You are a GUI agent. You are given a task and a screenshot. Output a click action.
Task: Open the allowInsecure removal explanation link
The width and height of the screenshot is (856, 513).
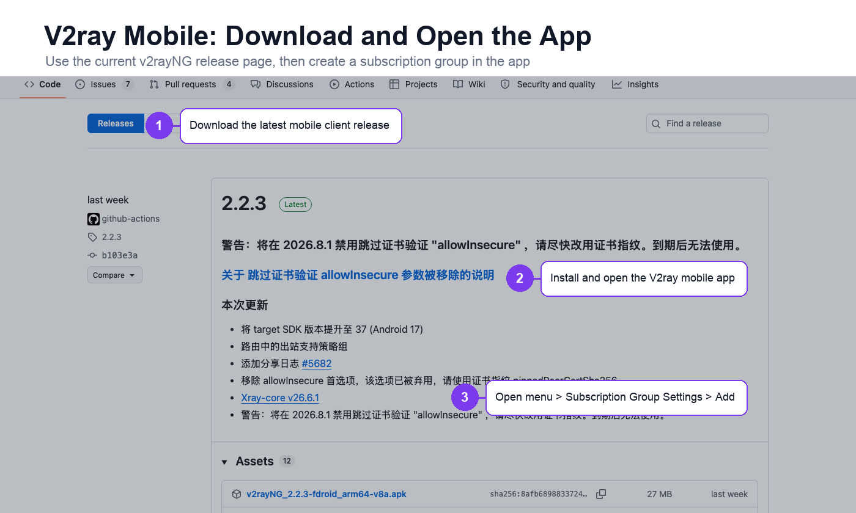coord(358,275)
